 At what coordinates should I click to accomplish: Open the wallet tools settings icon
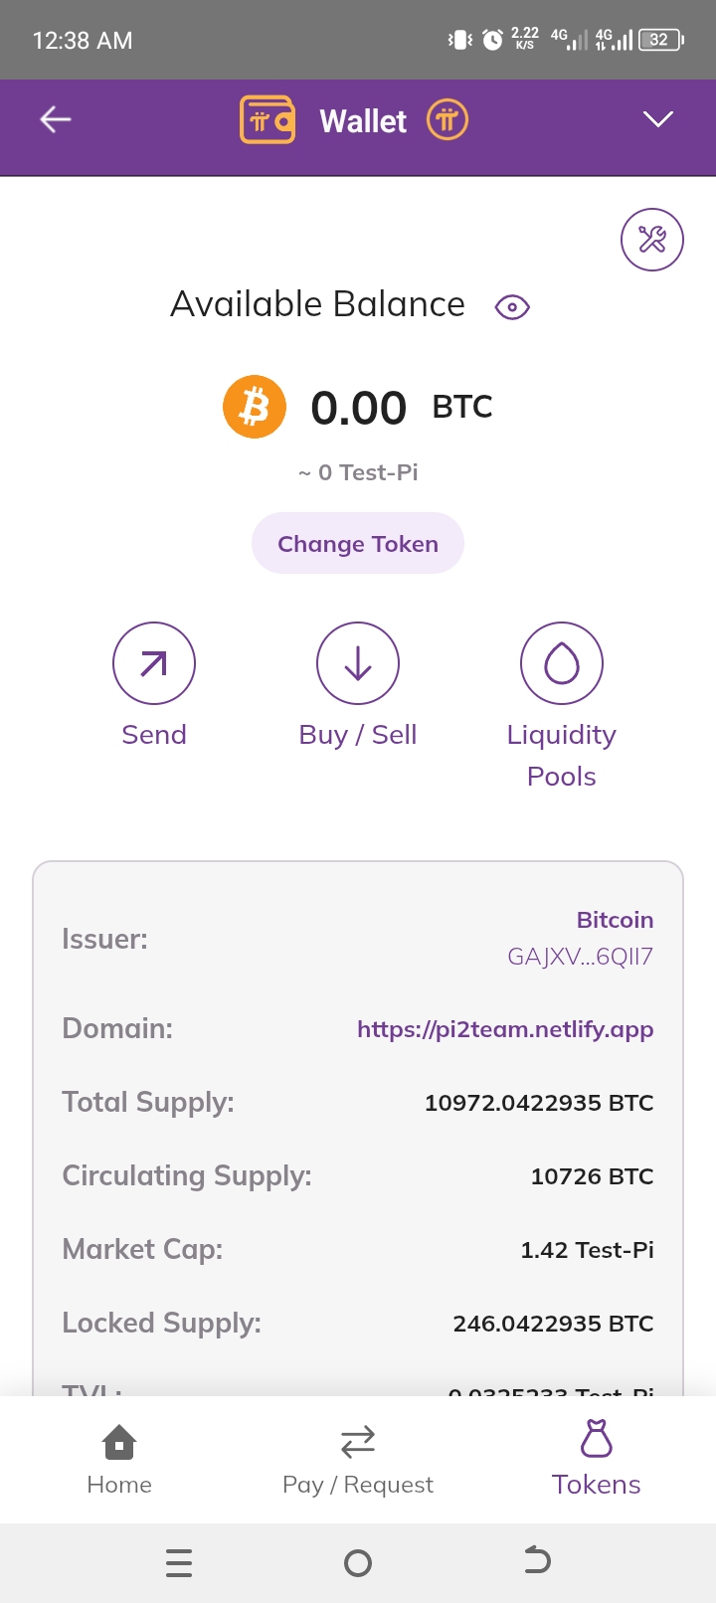(x=652, y=240)
